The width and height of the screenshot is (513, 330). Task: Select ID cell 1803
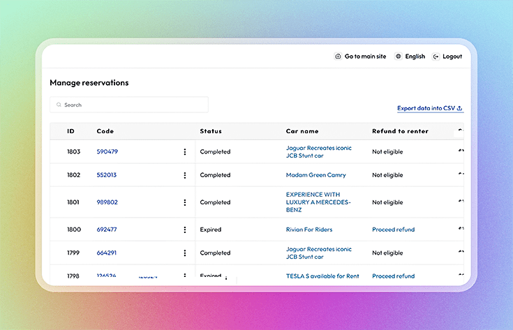tap(73, 151)
